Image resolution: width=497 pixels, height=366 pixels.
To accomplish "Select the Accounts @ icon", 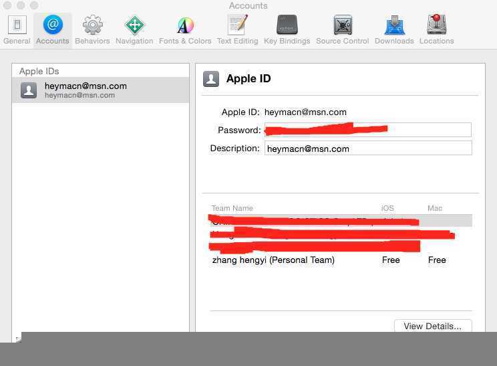I will [53, 25].
